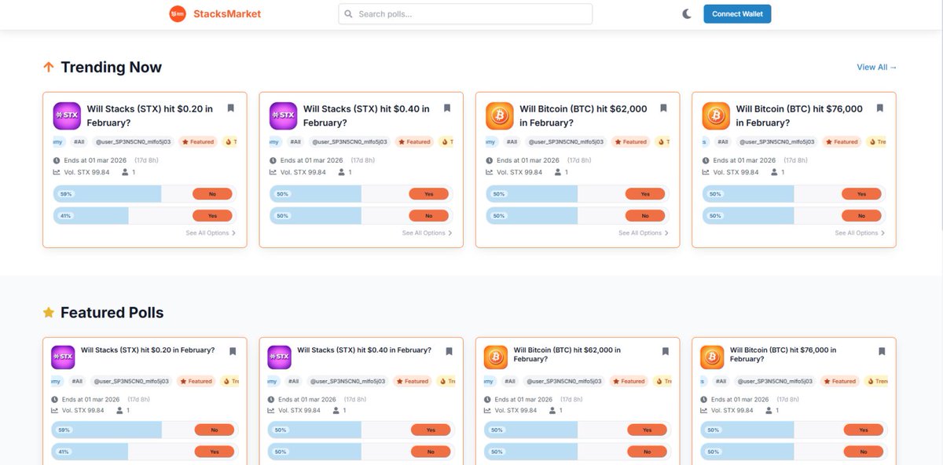Click volume chart icon on Featured Polls STX $0.20 card

[x=56, y=410]
